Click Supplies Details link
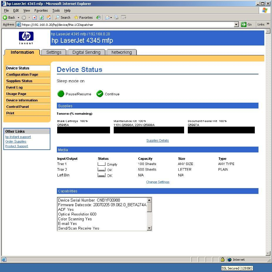Image resolution: width=272 pixels, height=272 pixels. [x=157, y=140]
